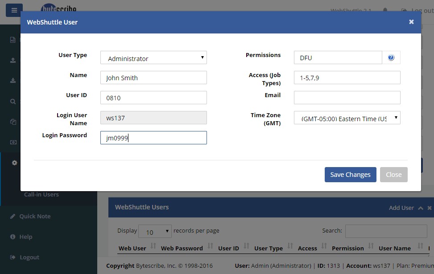434x274 pixels.
Task: Click the empty Email field
Action: [347, 98]
